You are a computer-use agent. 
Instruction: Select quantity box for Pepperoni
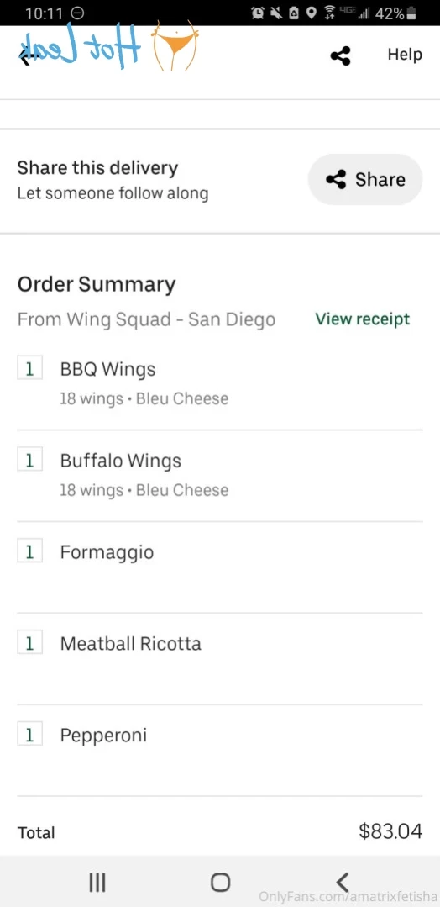pyautogui.click(x=29, y=735)
